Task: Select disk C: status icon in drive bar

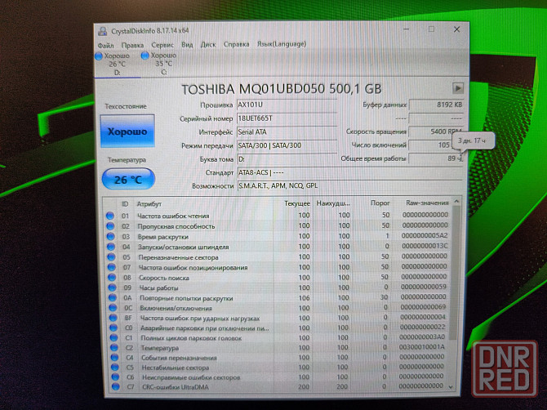Action: 145,56
